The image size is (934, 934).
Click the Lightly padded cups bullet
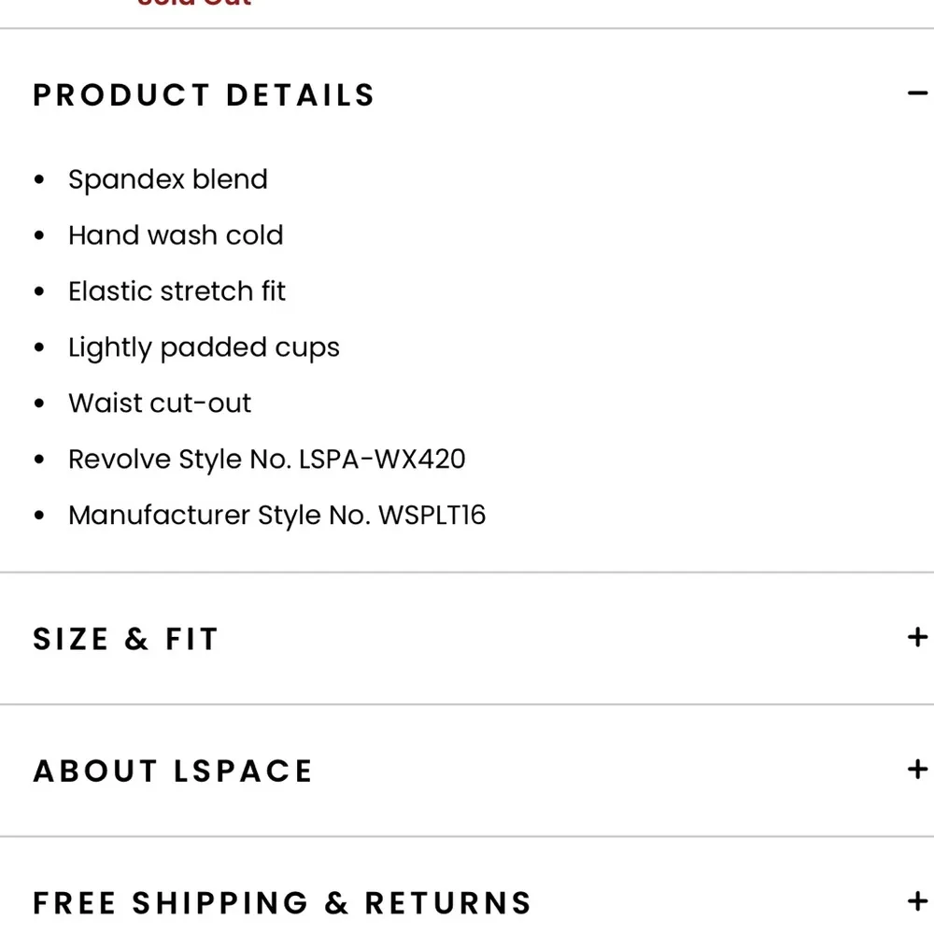click(x=205, y=347)
